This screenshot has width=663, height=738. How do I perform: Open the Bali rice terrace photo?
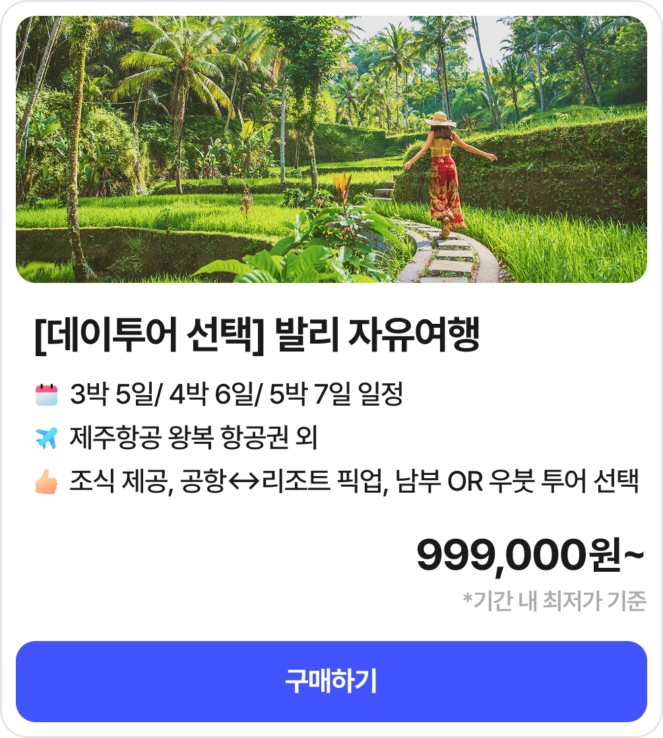(331, 149)
